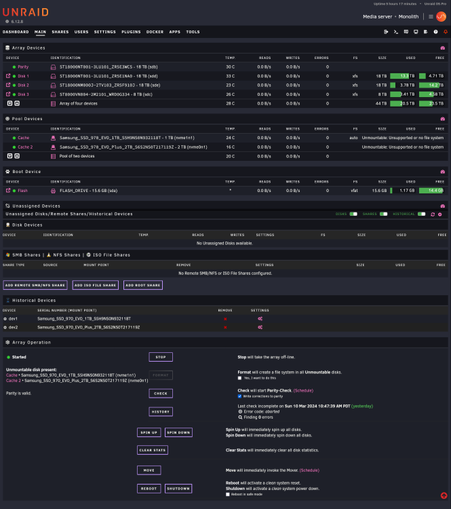Screen dimensions: 451x509
Task: Open the Docker menu tab
Action: tap(155, 32)
